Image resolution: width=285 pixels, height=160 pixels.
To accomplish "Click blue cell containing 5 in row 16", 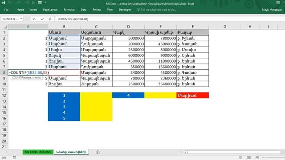I will (64, 118).
